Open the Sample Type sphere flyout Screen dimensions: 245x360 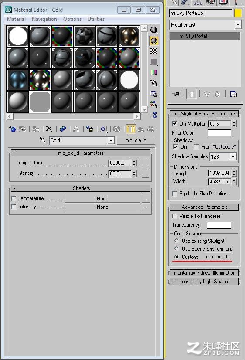point(153,30)
